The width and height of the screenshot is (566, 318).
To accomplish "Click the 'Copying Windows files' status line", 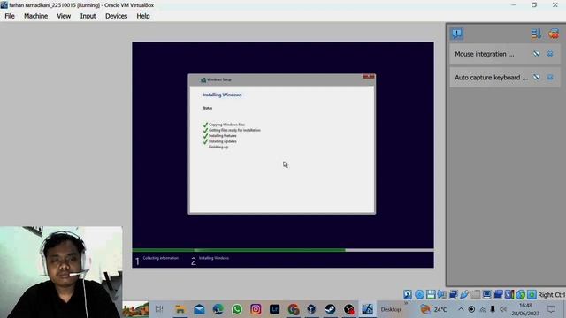I will coord(226,125).
